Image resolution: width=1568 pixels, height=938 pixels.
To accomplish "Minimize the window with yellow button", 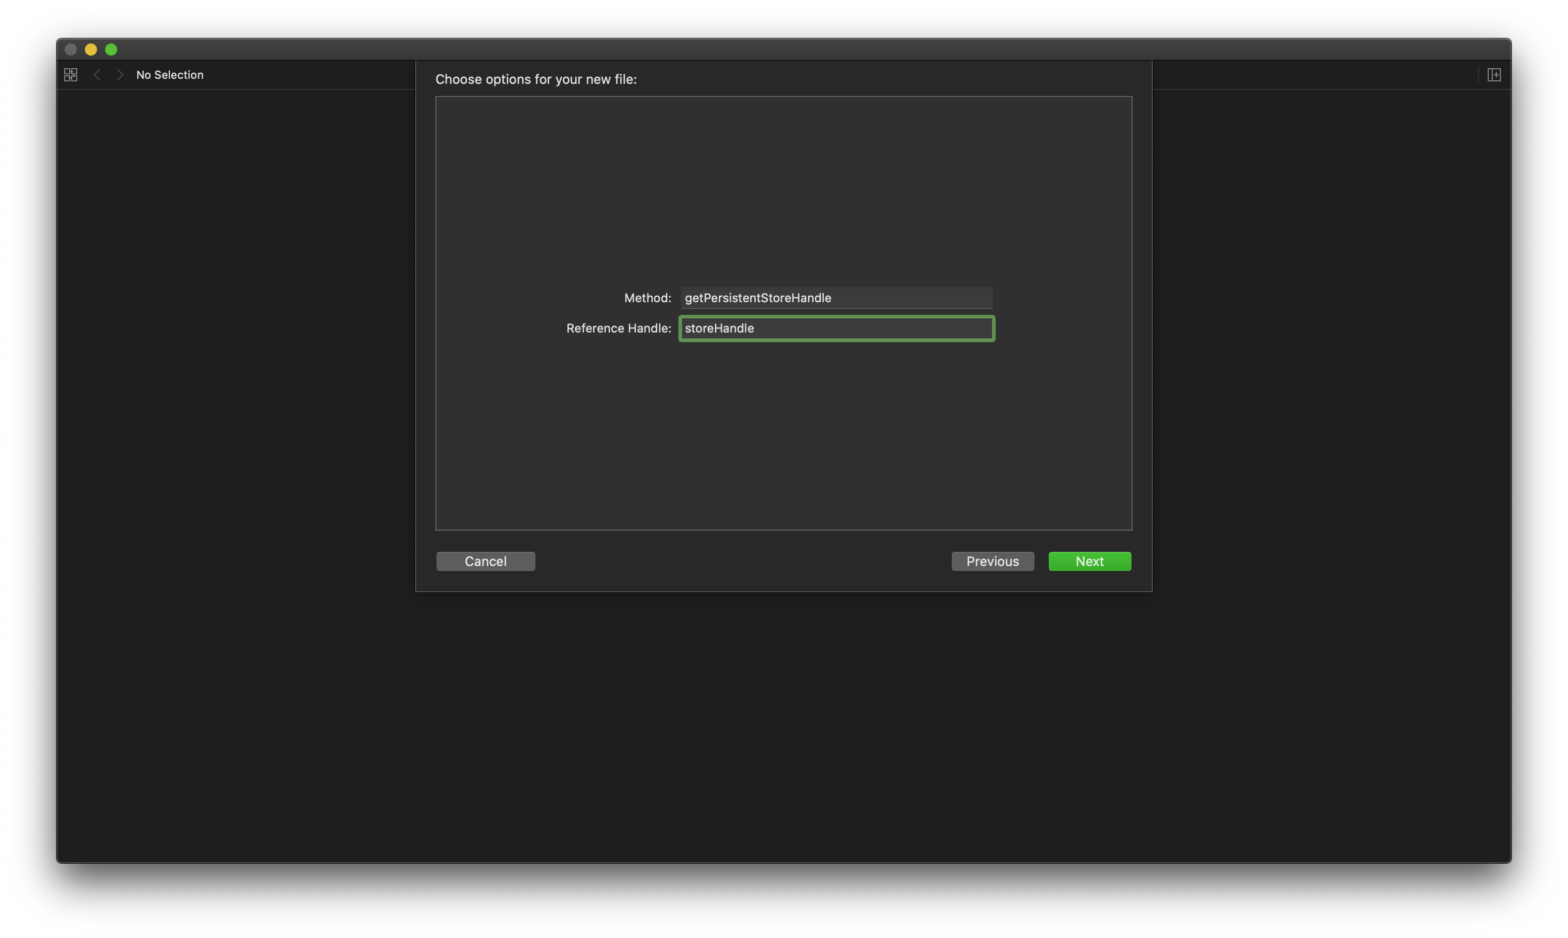I will (91, 50).
